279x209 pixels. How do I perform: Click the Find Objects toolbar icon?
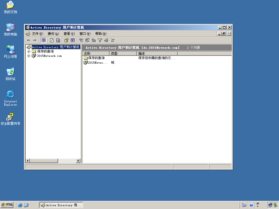(107, 40)
